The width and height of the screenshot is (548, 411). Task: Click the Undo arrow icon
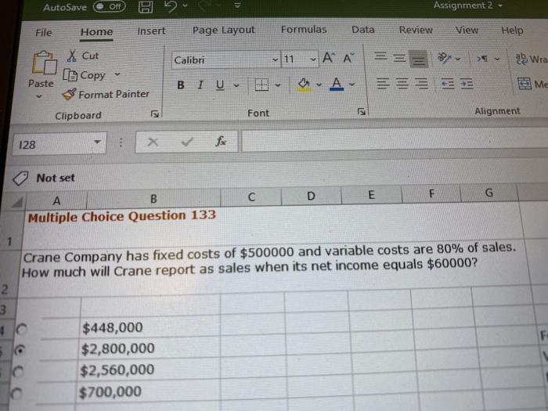coord(170,6)
